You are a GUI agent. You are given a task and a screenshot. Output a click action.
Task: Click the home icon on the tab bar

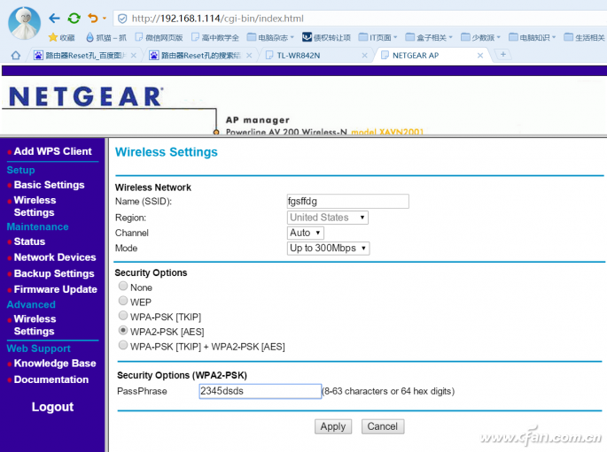point(15,55)
